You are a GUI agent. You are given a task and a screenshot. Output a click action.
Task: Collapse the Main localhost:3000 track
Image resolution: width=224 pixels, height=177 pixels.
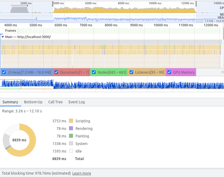[x=3, y=37]
